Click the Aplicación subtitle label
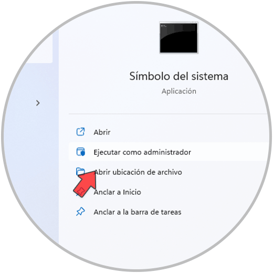The height and width of the screenshot is (273, 273). (x=178, y=91)
